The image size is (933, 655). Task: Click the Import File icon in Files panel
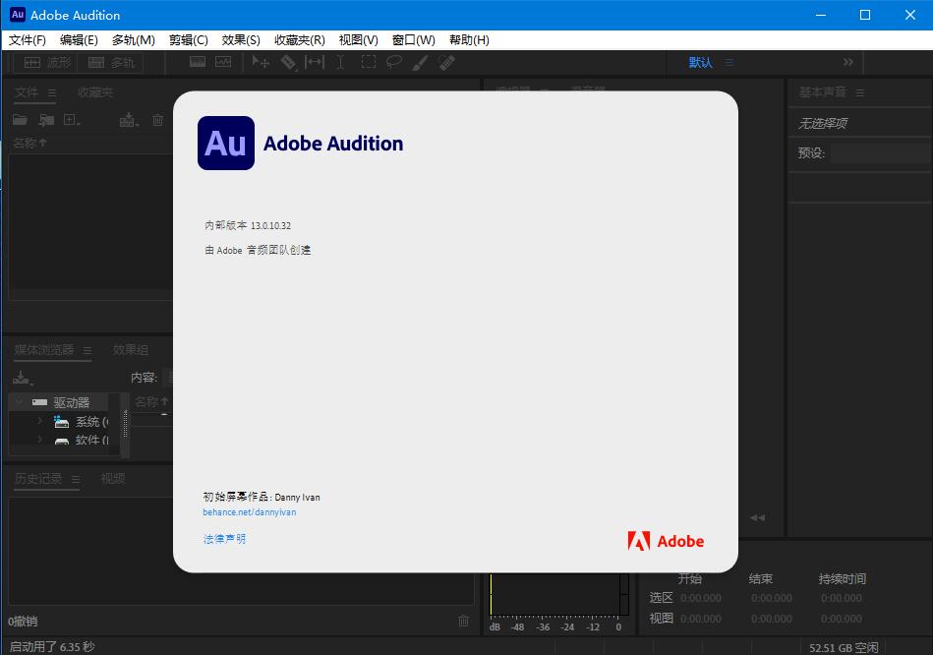pyautogui.click(x=46, y=120)
